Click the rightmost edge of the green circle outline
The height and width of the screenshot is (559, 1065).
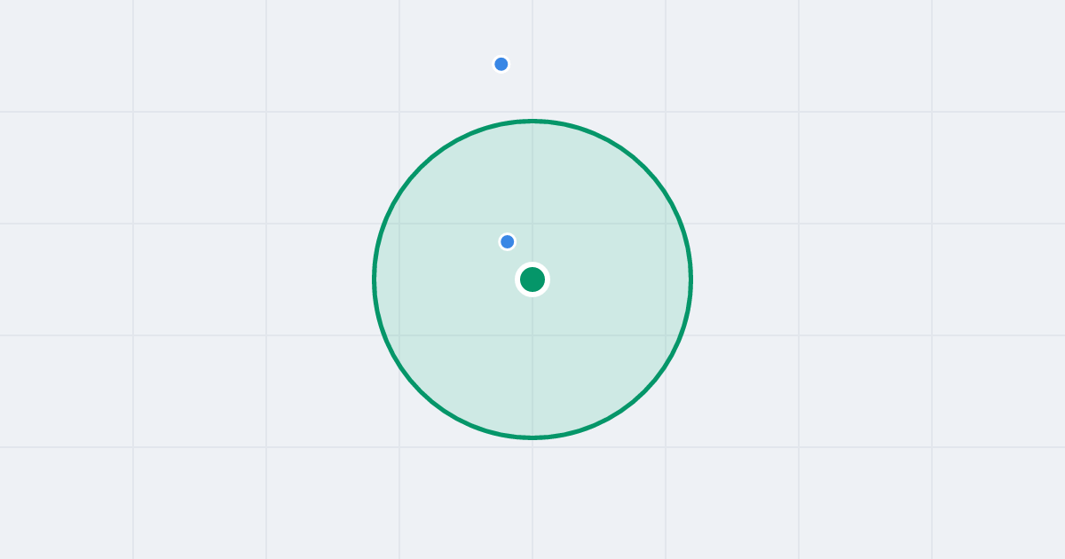(690, 279)
